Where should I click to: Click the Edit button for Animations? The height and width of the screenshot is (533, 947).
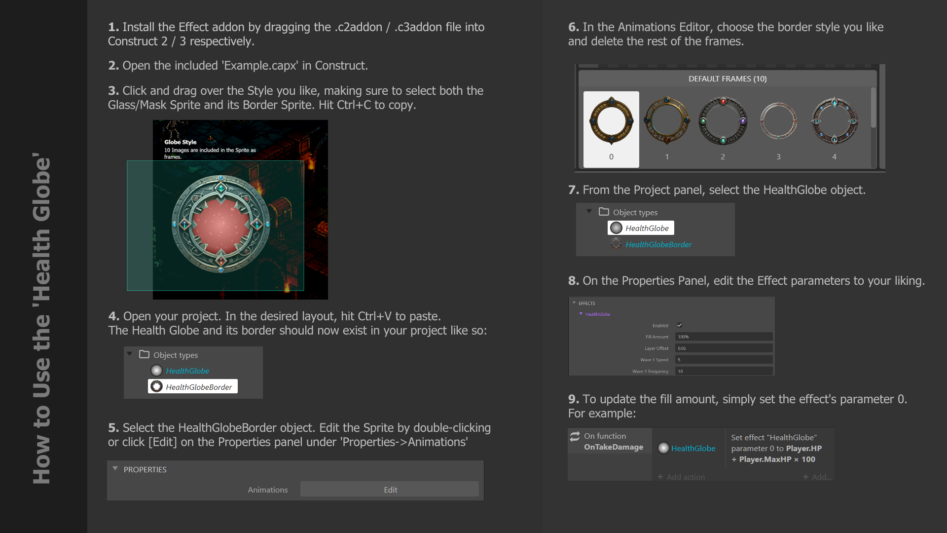point(390,489)
